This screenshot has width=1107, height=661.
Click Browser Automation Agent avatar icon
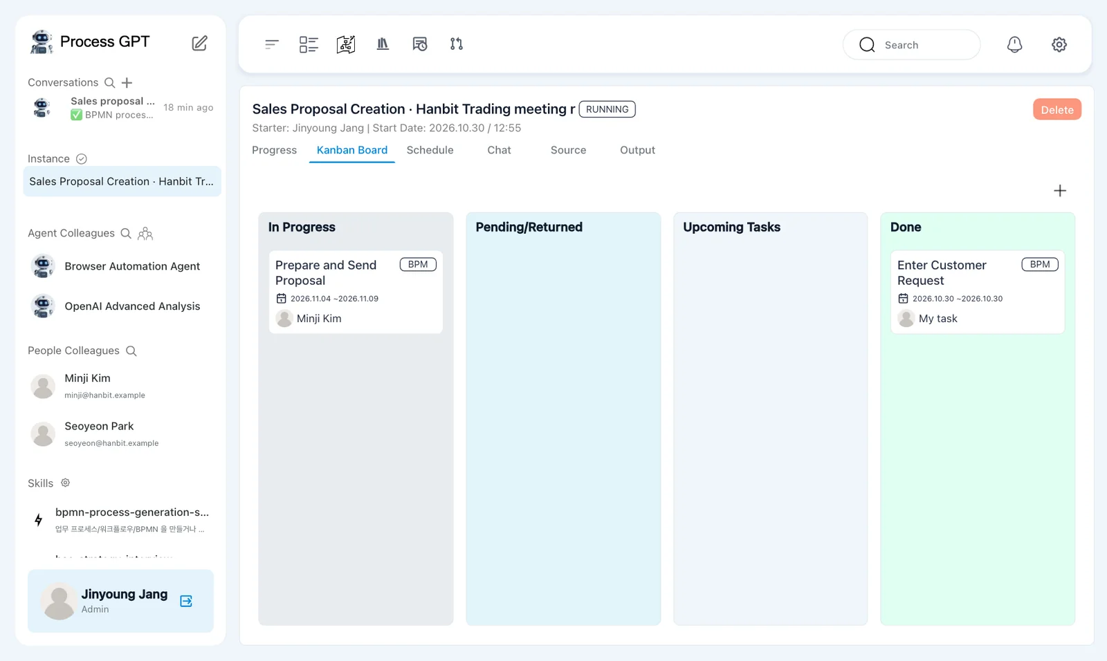43,266
